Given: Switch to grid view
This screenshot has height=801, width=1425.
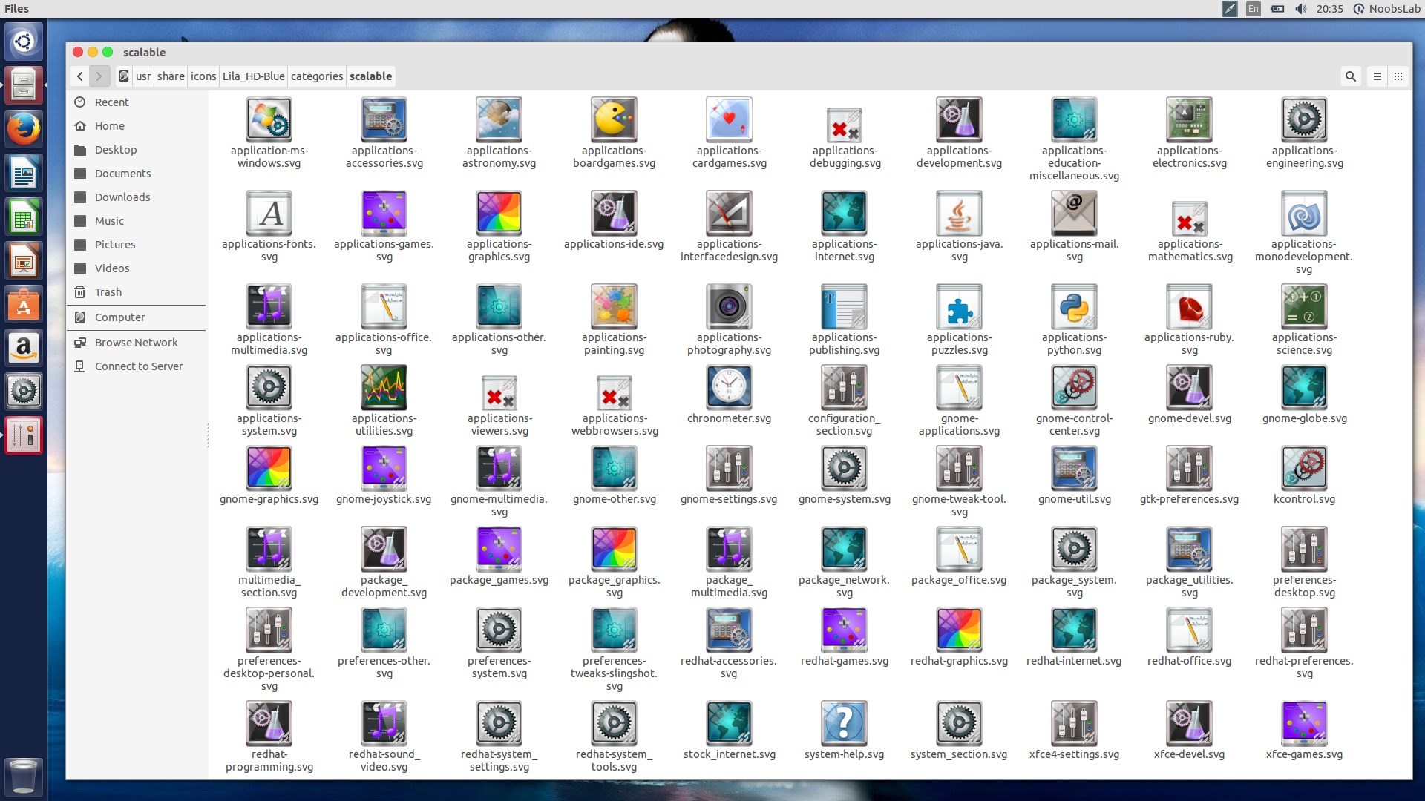Looking at the screenshot, I should [x=1398, y=76].
